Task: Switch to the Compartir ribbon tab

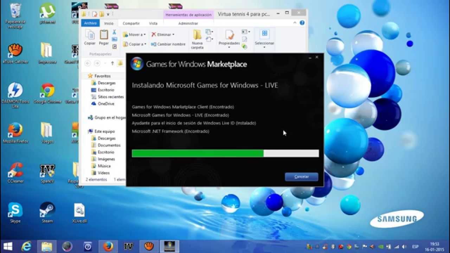Action: (131, 23)
